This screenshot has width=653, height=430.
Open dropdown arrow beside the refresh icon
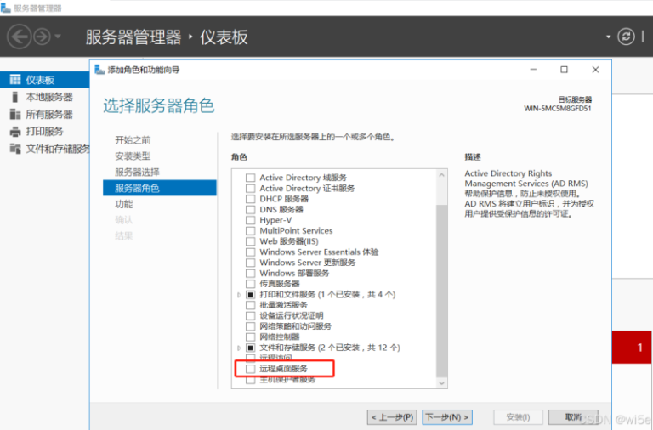coord(609,37)
